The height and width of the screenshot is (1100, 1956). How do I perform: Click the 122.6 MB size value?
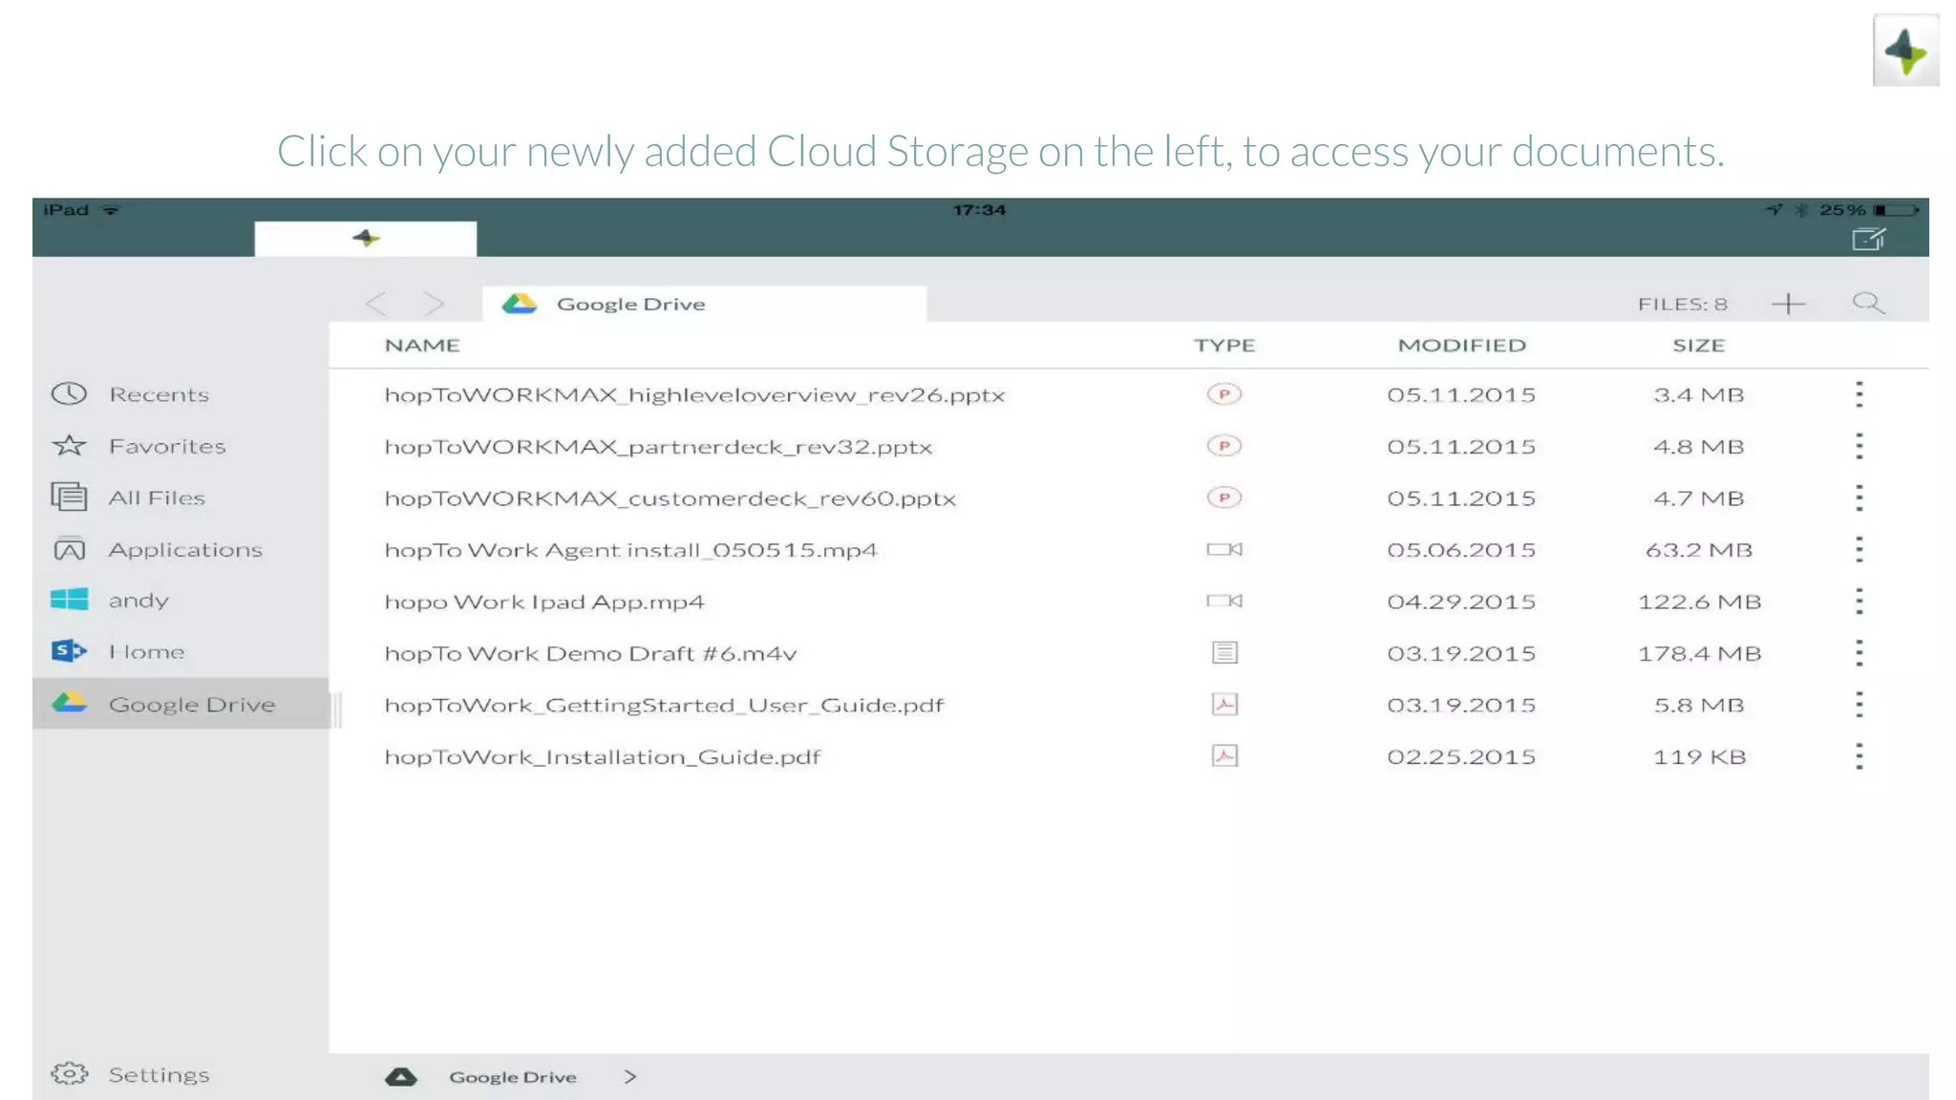click(1699, 602)
